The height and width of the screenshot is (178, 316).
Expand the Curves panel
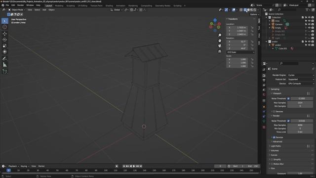(x=274, y=155)
